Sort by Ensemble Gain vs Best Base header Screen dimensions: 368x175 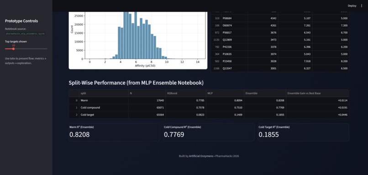tap(317, 93)
